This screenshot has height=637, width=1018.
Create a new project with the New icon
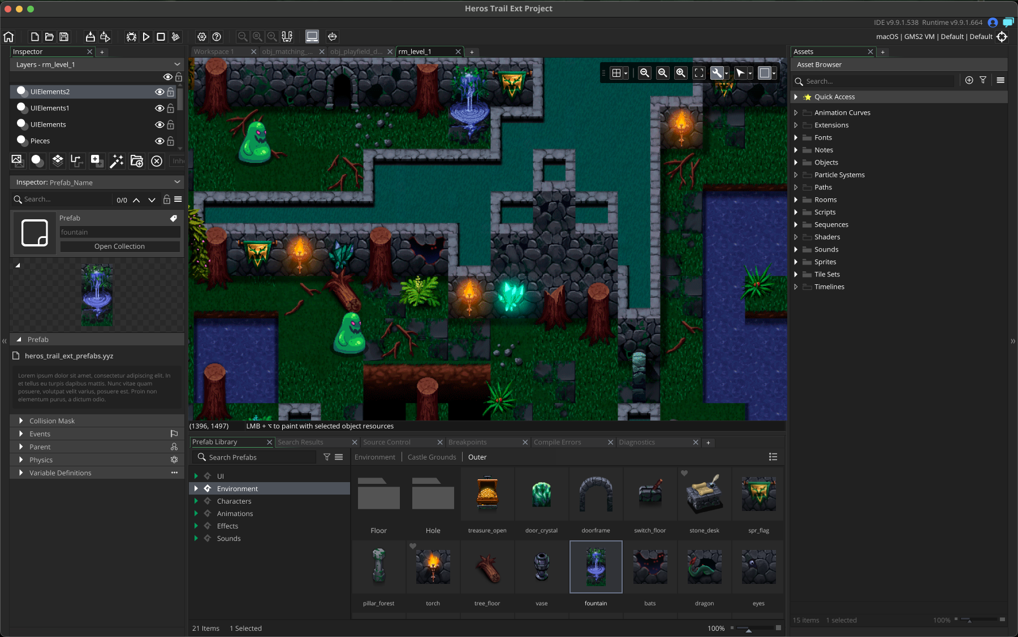34,37
